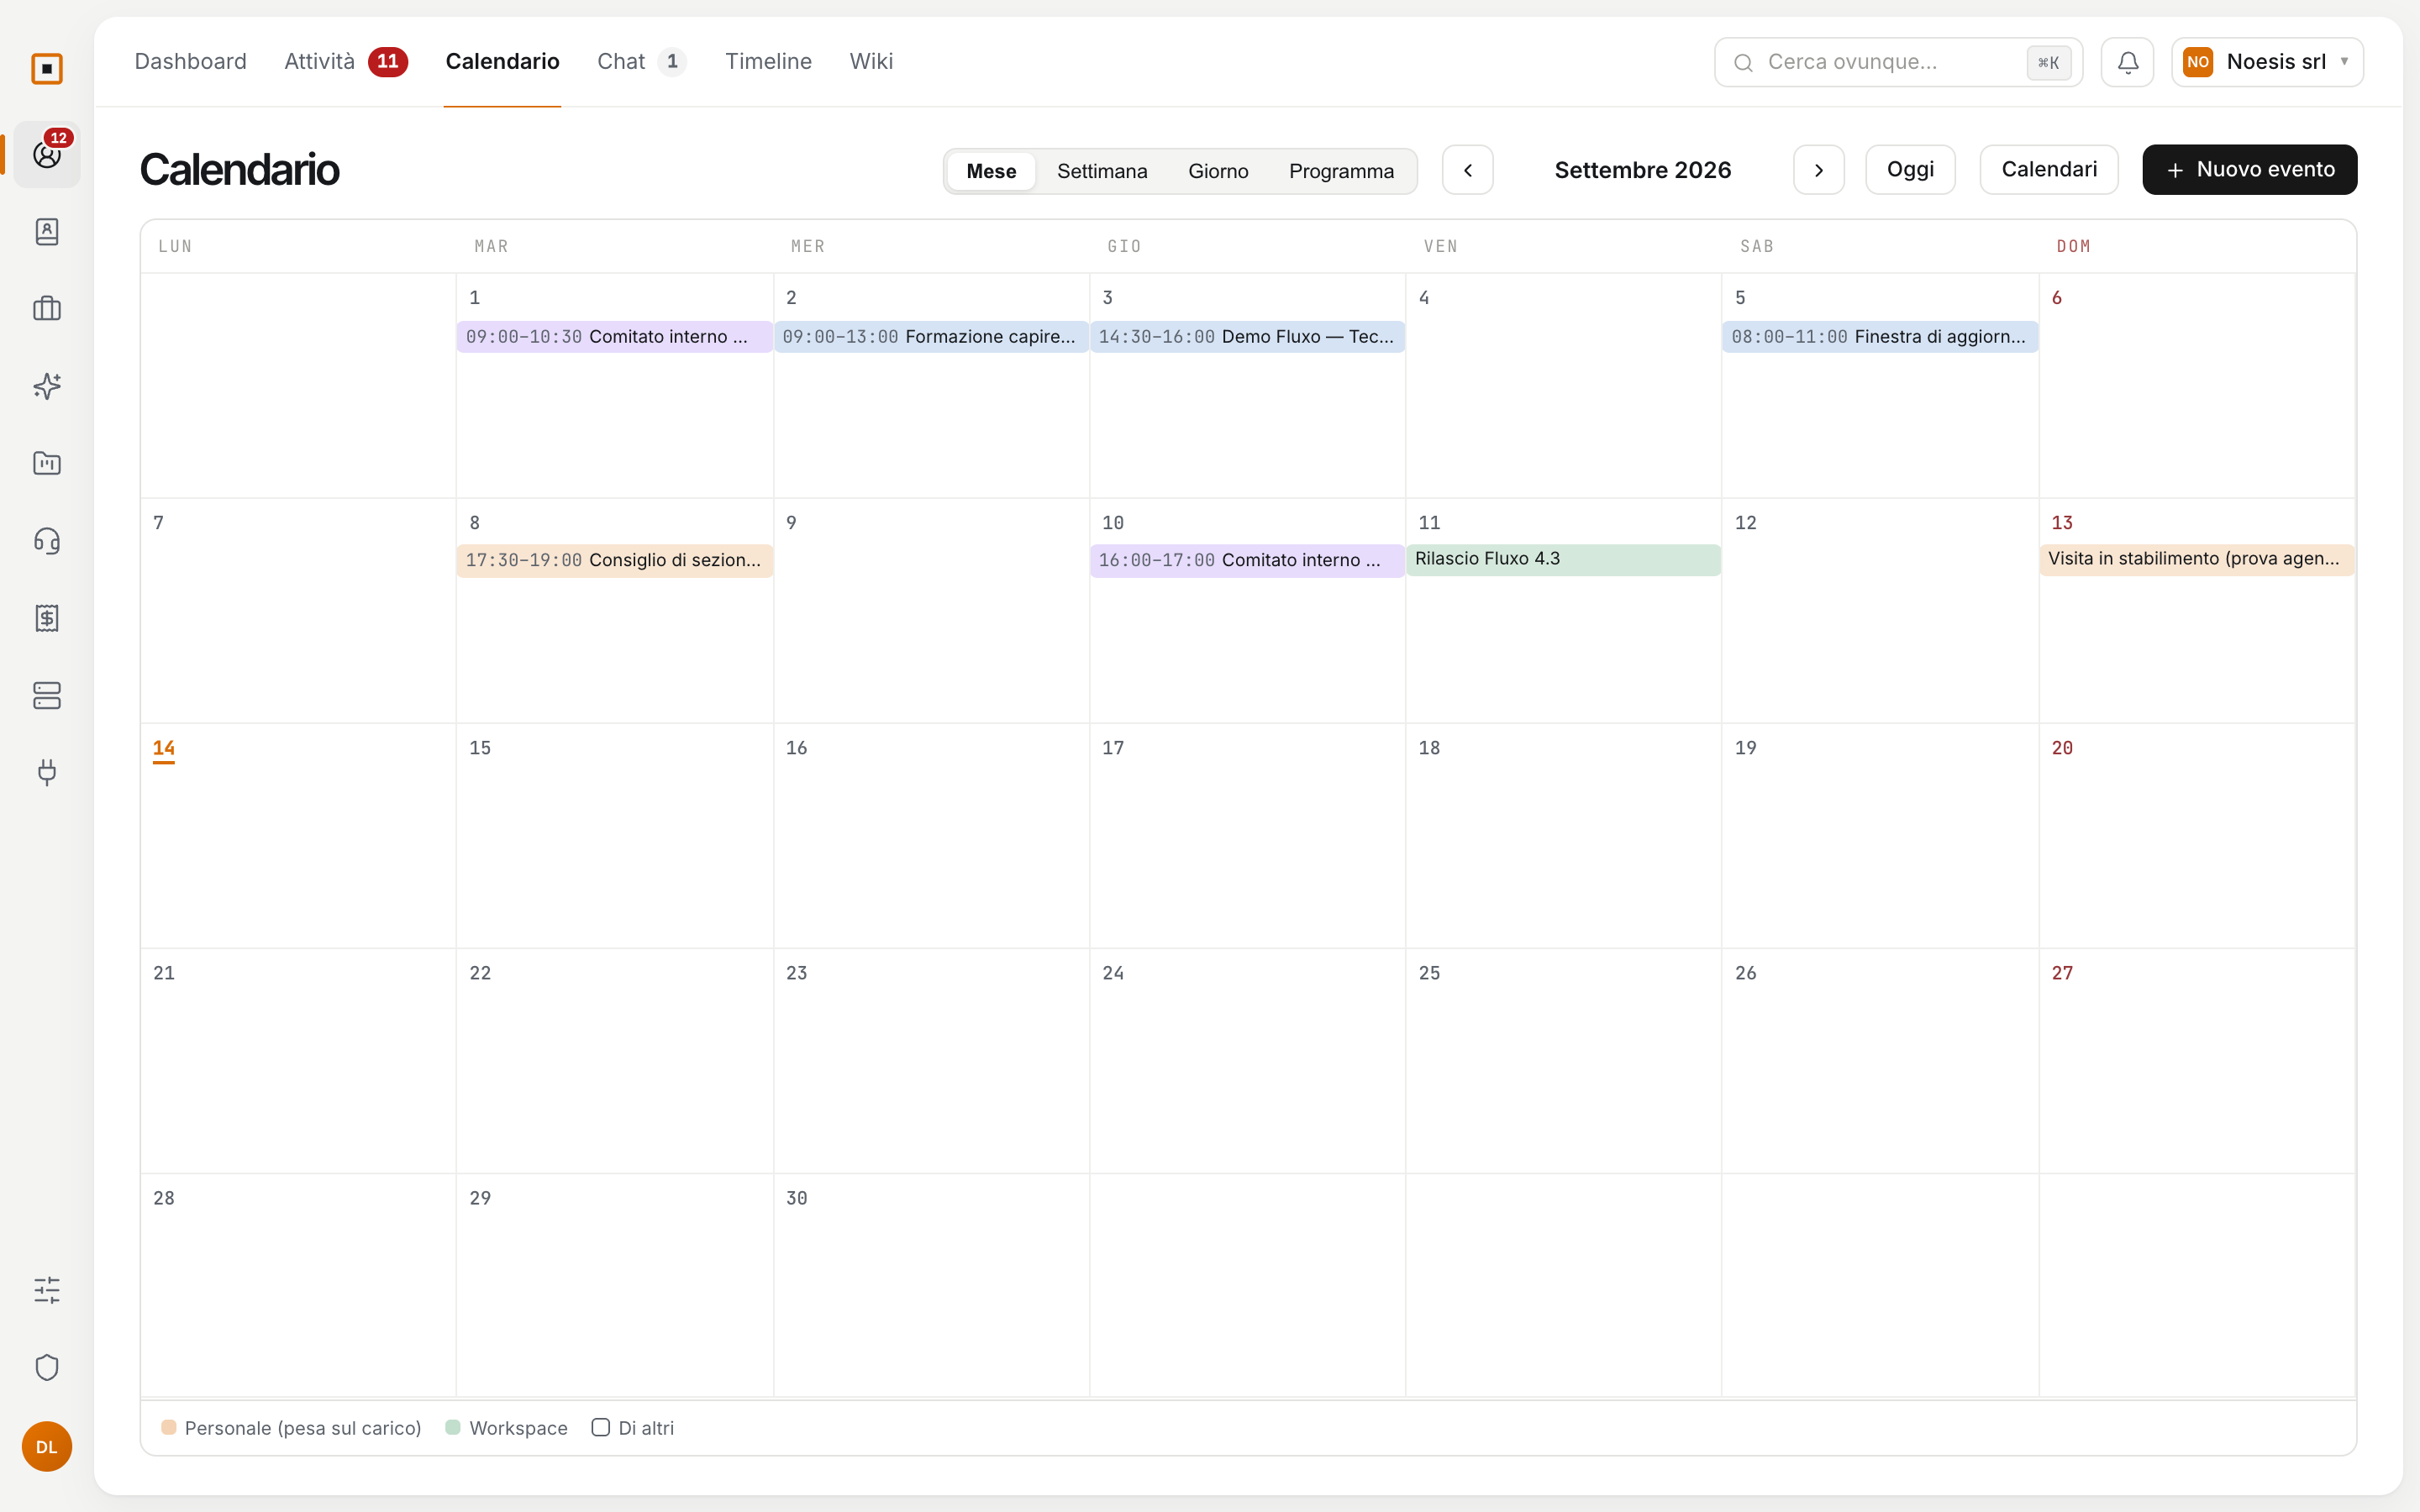The height and width of the screenshot is (1512, 2420).
Task: Toggle the Personale calendar legend swatch
Action: (169, 1427)
